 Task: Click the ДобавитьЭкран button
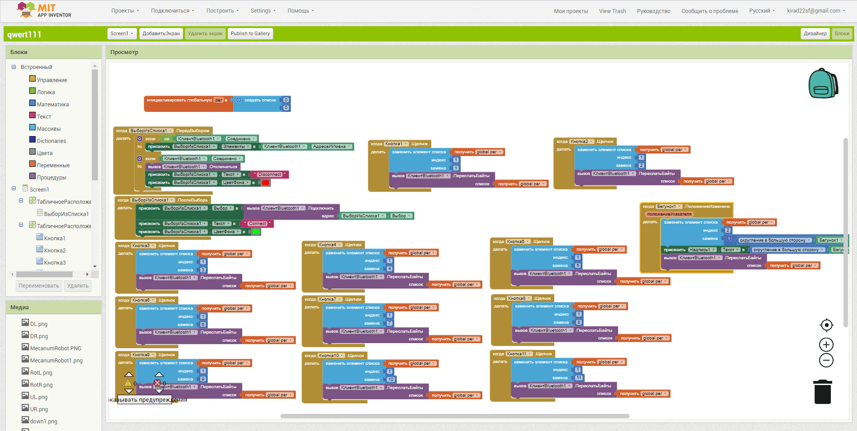161,33
